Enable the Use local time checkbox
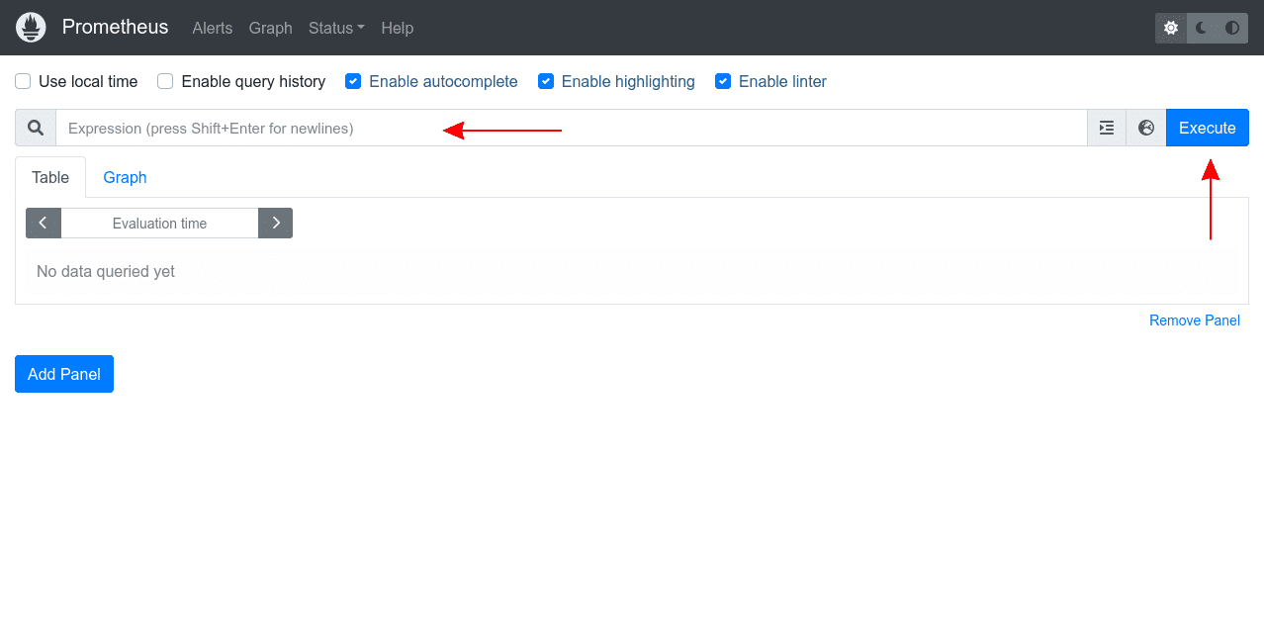Screen dimensions: 1264x639 pyautogui.click(x=22, y=81)
